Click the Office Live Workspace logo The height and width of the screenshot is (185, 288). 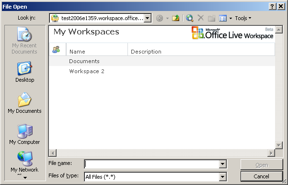click(x=232, y=33)
